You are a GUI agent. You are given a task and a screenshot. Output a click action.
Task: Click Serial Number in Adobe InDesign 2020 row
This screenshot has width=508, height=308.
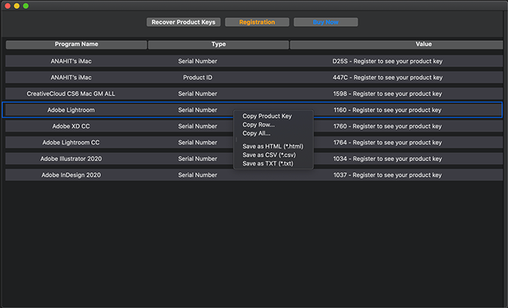click(198, 175)
